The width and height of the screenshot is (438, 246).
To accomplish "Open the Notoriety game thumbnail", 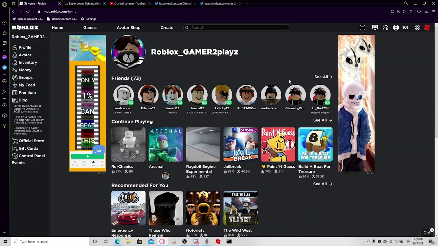I will point(203,208).
